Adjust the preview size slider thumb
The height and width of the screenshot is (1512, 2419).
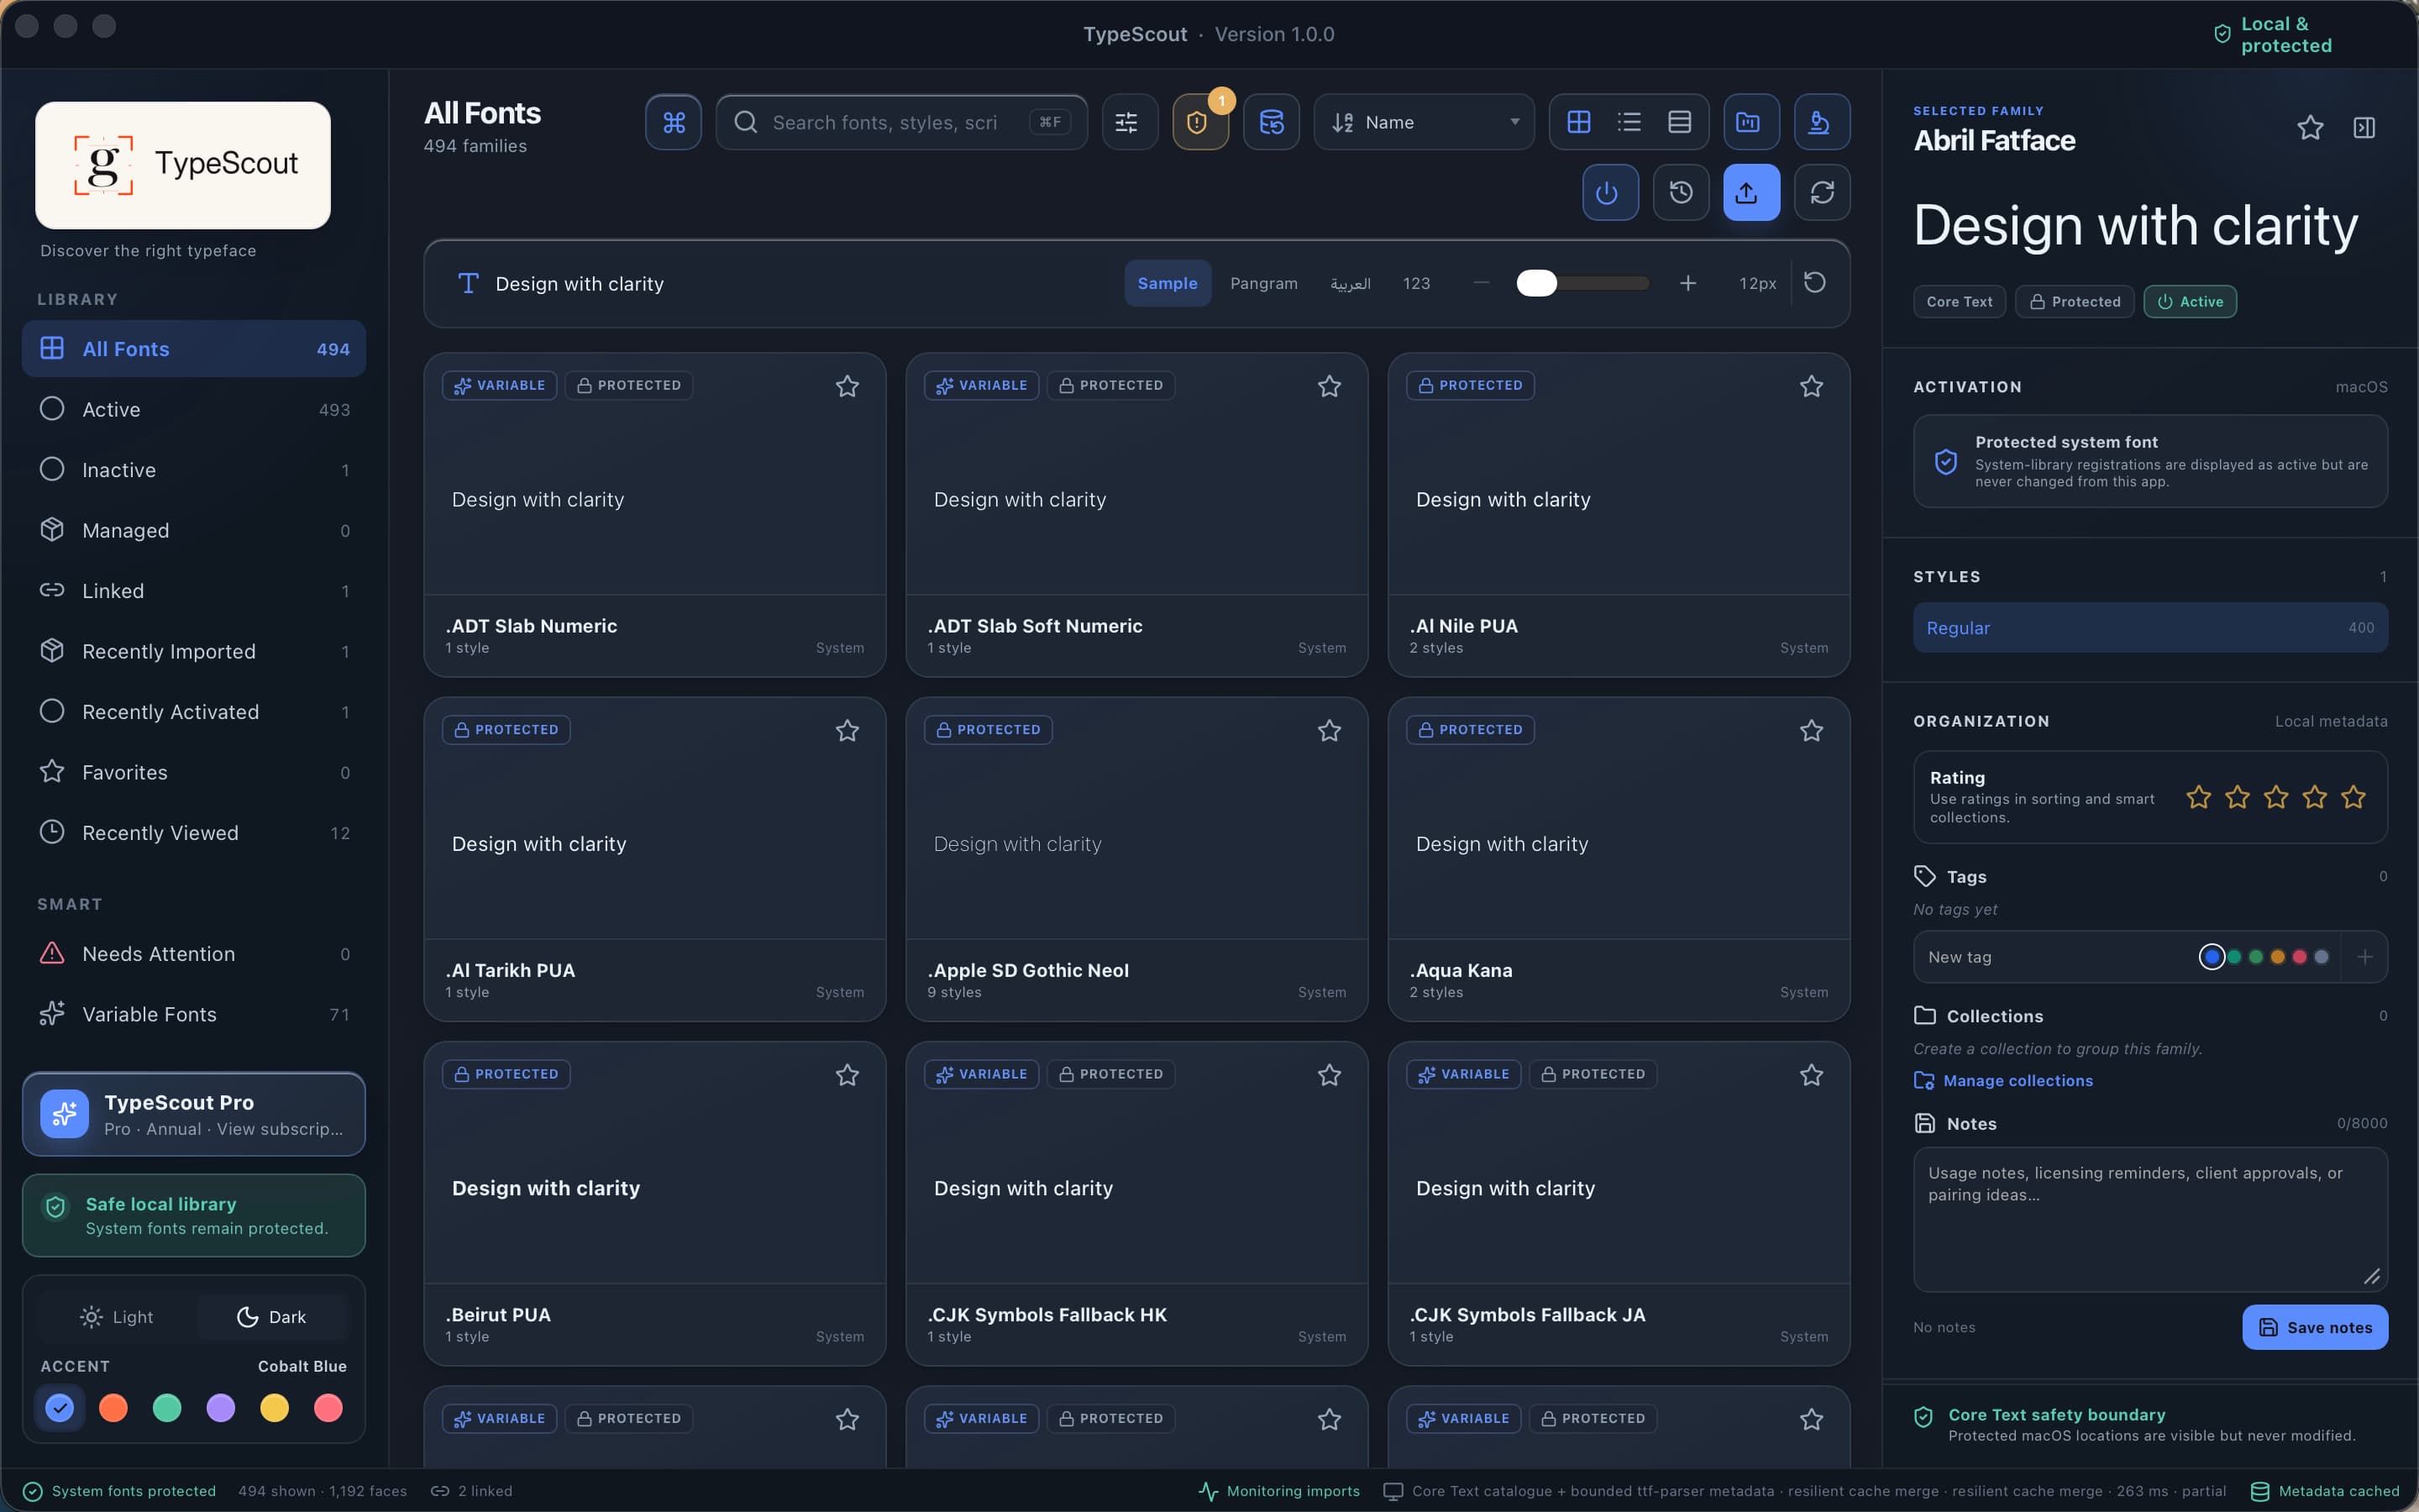click(1536, 283)
